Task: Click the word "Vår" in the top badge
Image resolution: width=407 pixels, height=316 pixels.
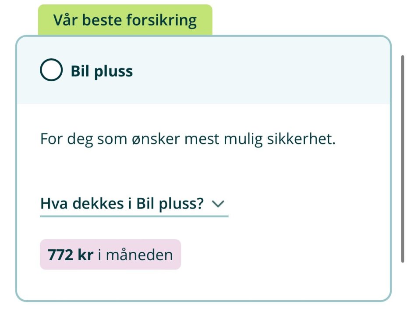Action: 65,20
